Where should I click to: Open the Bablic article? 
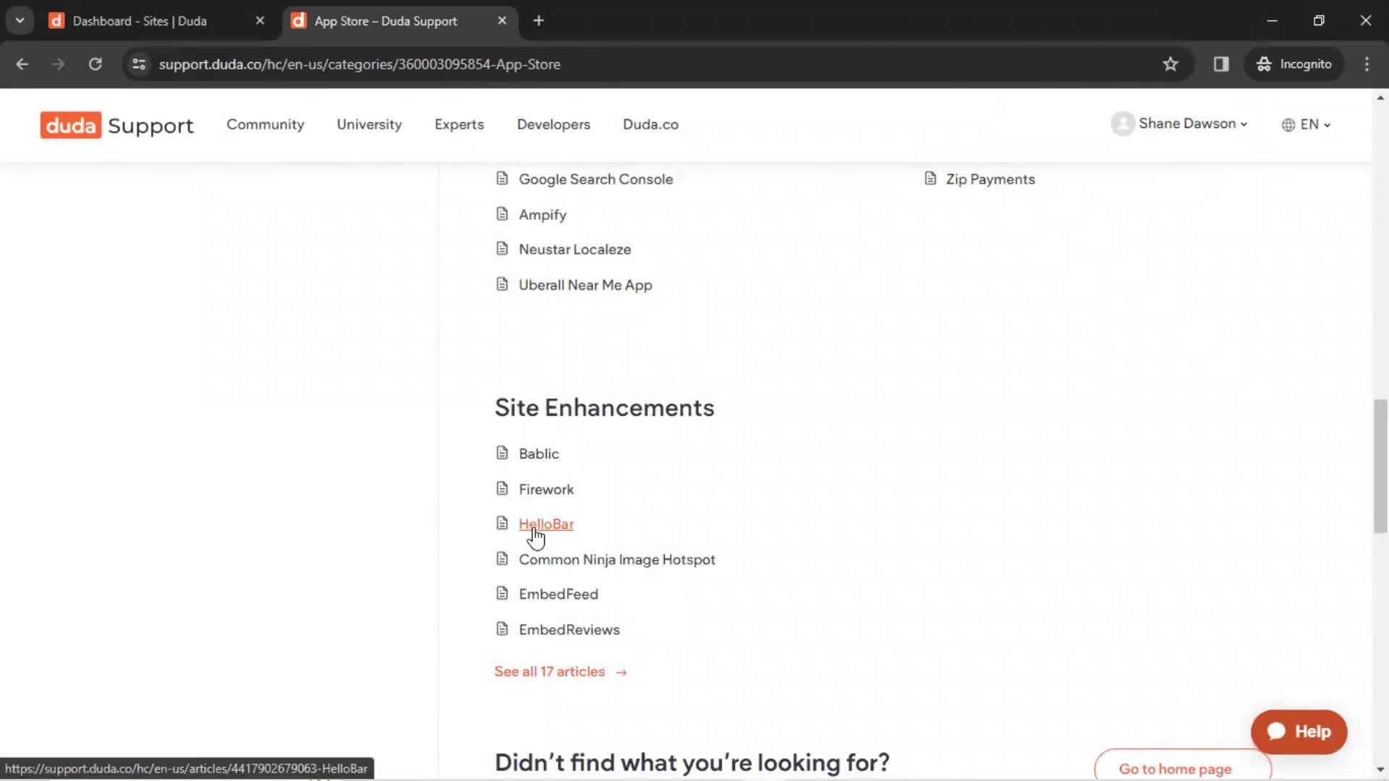click(539, 454)
